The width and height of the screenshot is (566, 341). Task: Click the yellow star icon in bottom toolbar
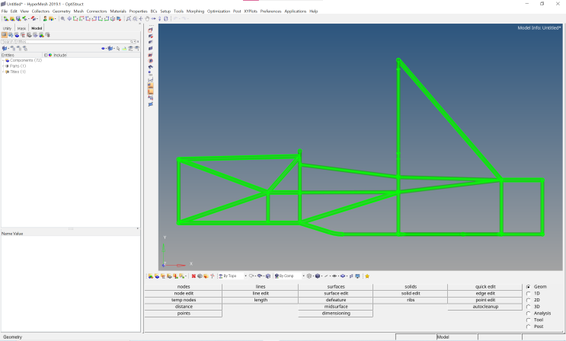pos(367,276)
